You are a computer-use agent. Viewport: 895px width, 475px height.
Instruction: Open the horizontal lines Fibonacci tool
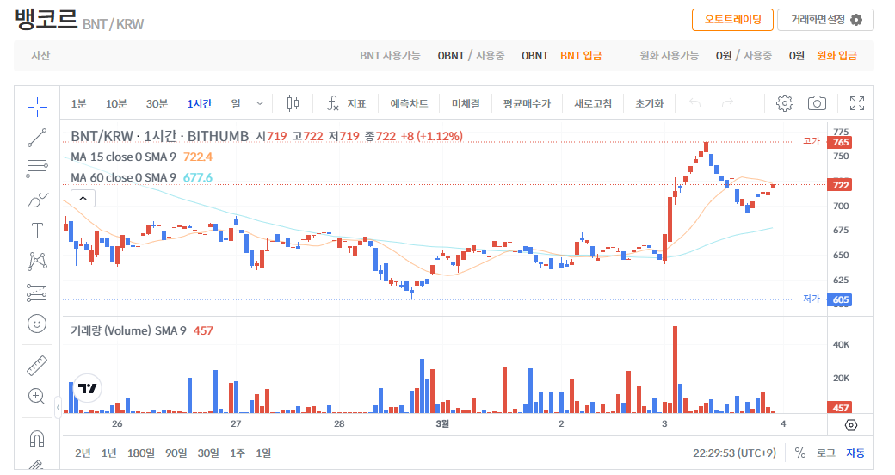pyautogui.click(x=37, y=169)
